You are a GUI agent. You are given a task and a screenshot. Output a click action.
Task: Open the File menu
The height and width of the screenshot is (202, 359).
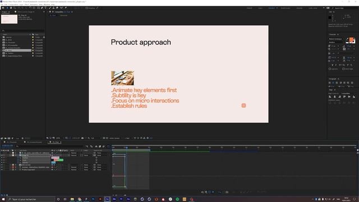point(2,4)
